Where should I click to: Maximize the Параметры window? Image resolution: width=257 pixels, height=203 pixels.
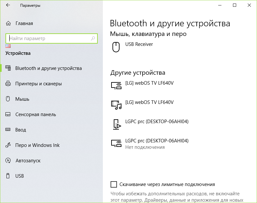click(235, 5)
